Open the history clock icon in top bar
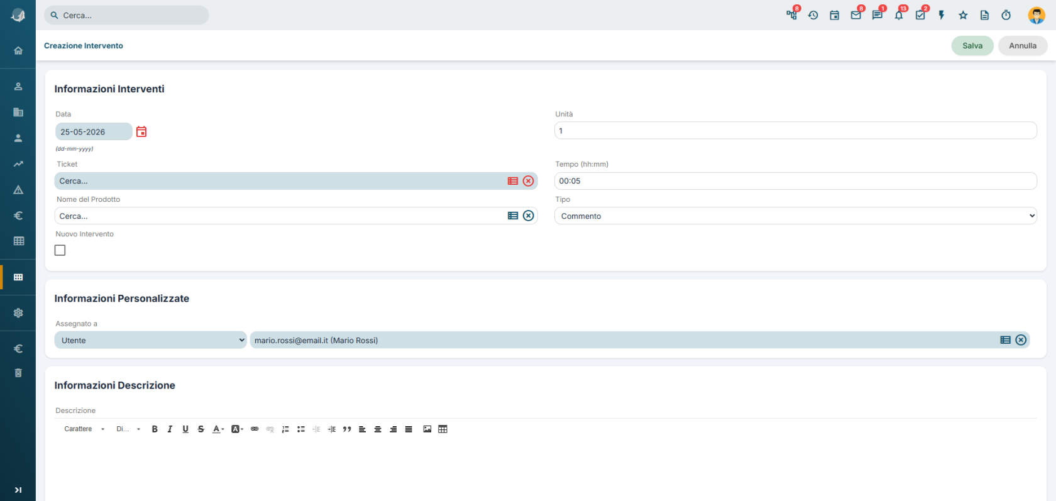The height and width of the screenshot is (501, 1056). pyautogui.click(x=813, y=15)
